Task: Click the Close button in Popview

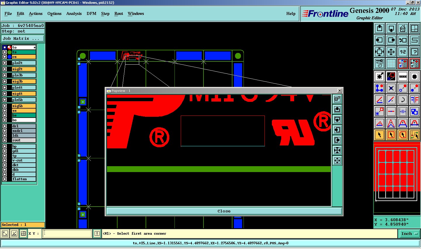Action: pos(224,211)
